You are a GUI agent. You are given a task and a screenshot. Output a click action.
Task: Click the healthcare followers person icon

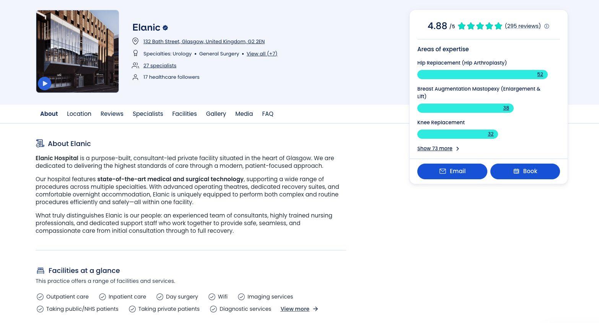tap(135, 77)
